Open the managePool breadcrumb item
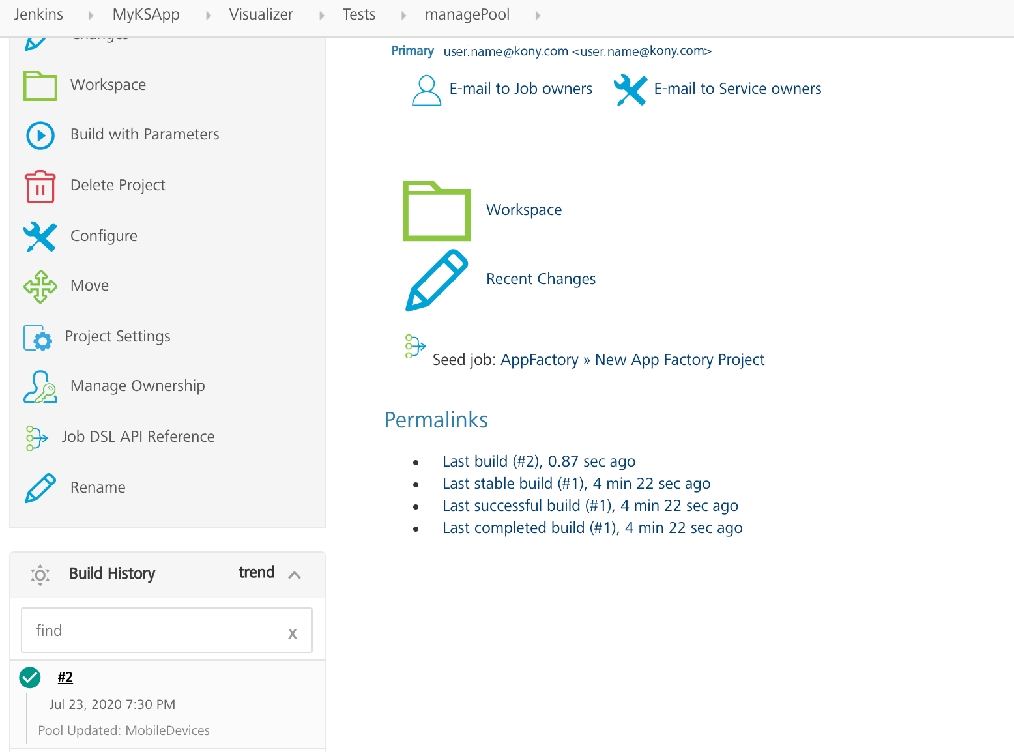1014x752 pixels. point(467,14)
